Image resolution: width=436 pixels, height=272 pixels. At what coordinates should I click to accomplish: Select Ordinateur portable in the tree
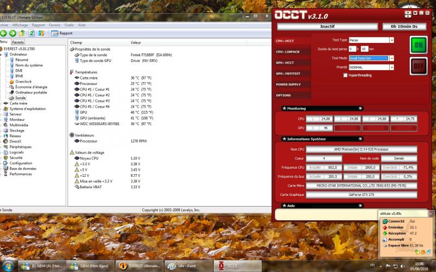click(x=31, y=92)
